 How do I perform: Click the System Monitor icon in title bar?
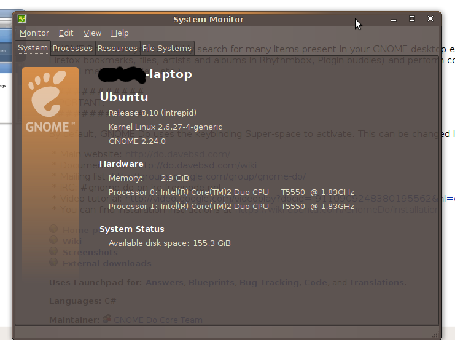[x=21, y=19]
